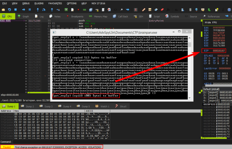
Task: Click the ASCII column header in the dump
Action: click(97, 111)
